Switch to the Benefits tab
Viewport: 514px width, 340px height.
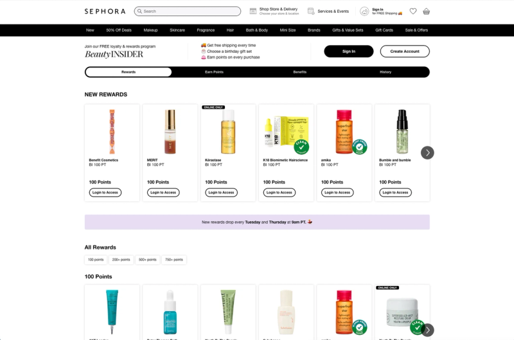(x=299, y=72)
